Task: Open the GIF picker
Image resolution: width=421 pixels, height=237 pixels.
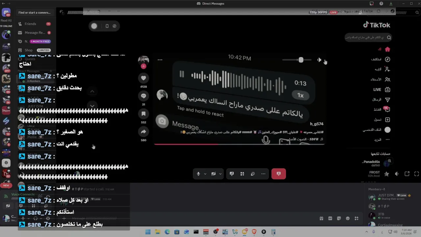Action: click(x=330, y=218)
